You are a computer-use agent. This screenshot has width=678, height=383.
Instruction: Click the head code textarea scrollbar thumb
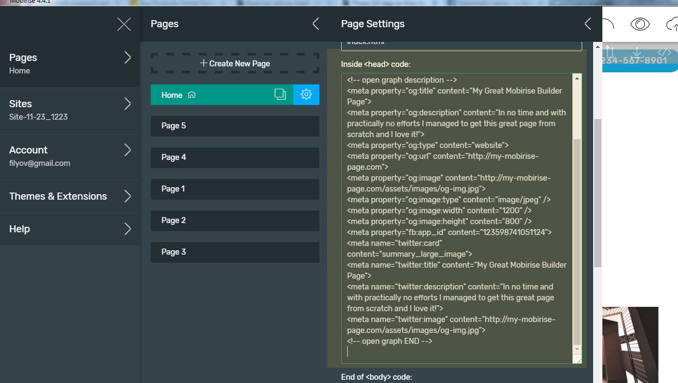coord(577,242)
